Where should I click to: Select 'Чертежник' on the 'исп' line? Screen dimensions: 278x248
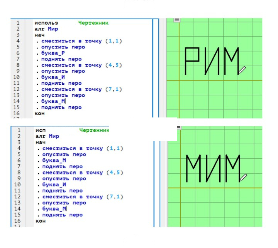pyautogui.click(x=94, y=130)
